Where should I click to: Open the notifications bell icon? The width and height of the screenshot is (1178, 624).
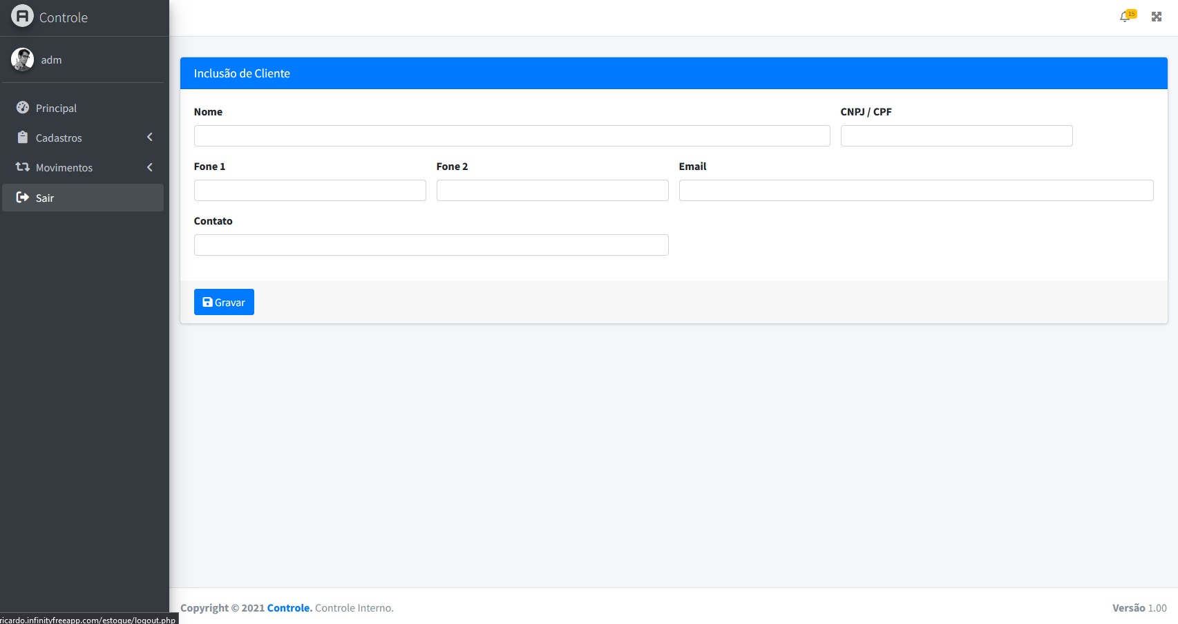1125,17
